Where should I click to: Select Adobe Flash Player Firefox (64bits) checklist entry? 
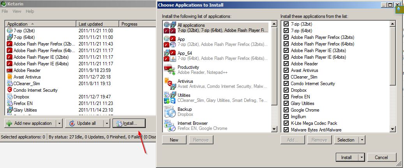click(322, 44)
